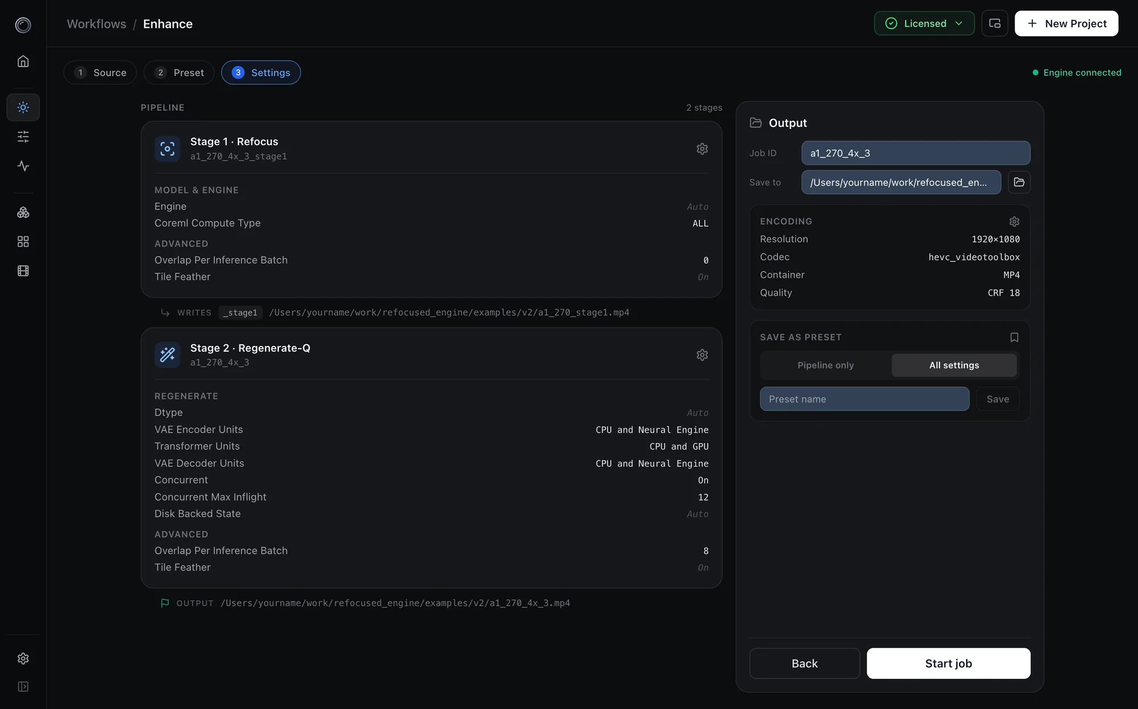Open Stage 1 Refocus settings gear
1138x709 pixels.
coord(702,149)
